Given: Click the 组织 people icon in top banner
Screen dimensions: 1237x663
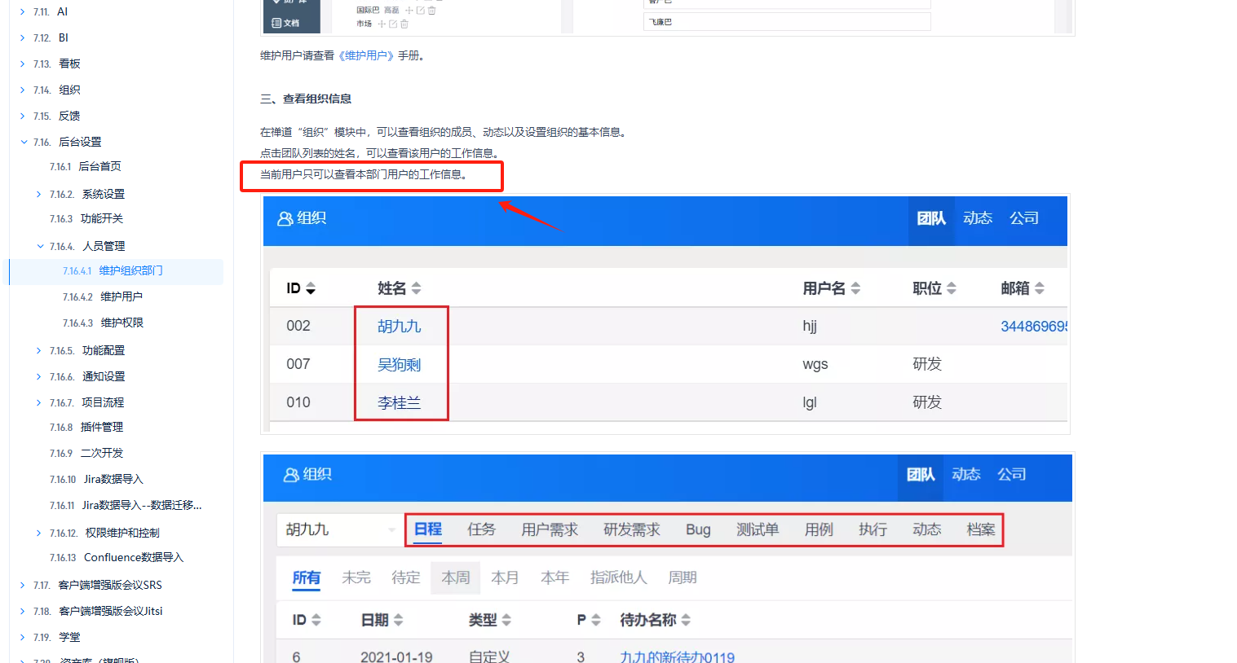Looking at the screenshot, I should [x=285, y=218].
